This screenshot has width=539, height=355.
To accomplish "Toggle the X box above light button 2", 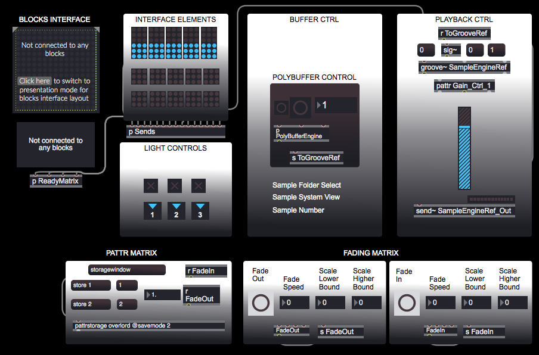I will pyautogui.click(x=175, y=186).
